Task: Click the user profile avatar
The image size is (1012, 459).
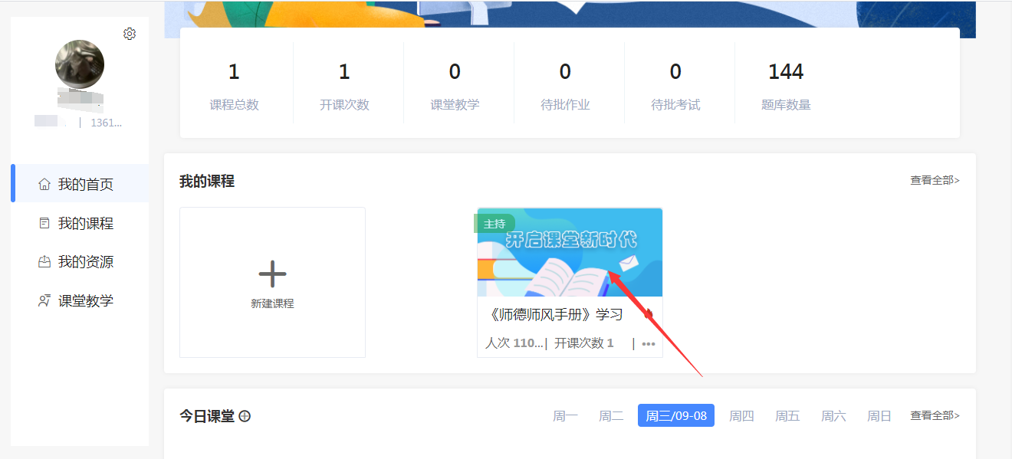Action: 80,64
